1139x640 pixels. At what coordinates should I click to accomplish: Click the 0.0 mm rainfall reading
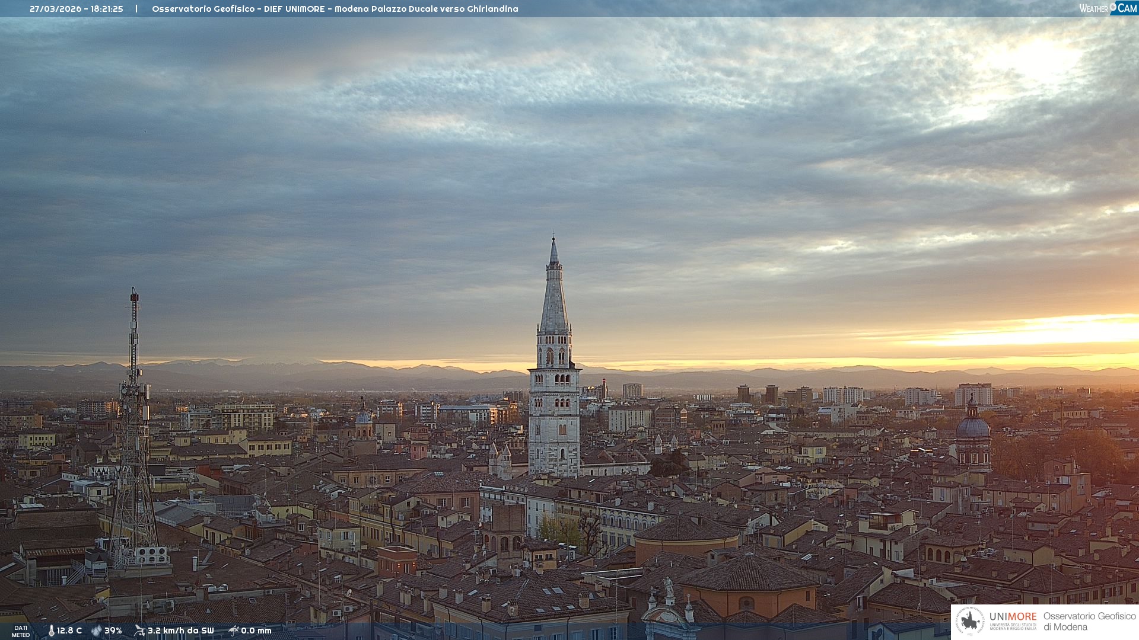(x=256, y=631)
